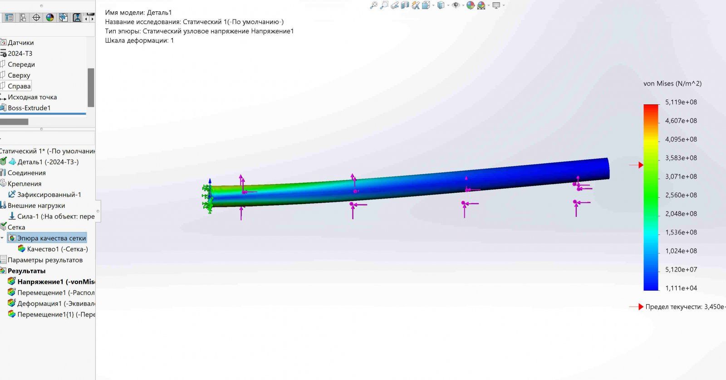The width and height of the screenshot is (726, 380).
Task: Open the Edit Appearance color sphere icon
Action: click(x=471, y=5)
